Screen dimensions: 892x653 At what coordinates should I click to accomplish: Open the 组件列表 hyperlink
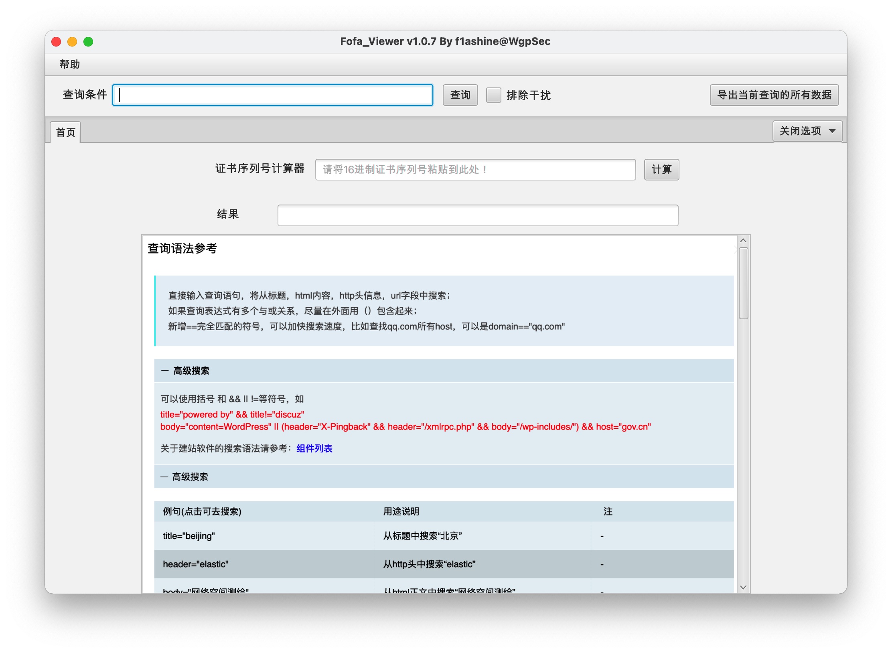coord(314,448)
